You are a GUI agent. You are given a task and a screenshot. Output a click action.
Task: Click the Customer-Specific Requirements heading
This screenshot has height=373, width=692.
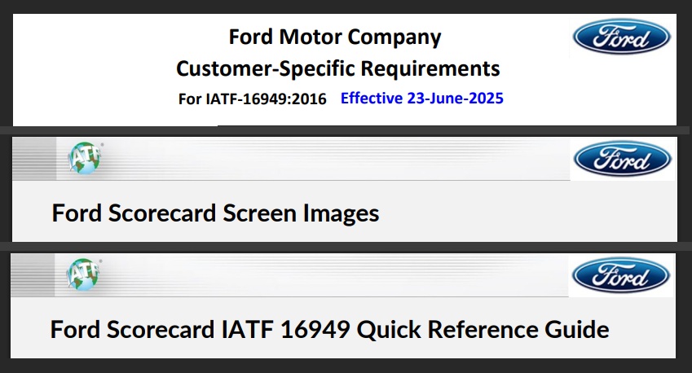(x=338, y=68)
